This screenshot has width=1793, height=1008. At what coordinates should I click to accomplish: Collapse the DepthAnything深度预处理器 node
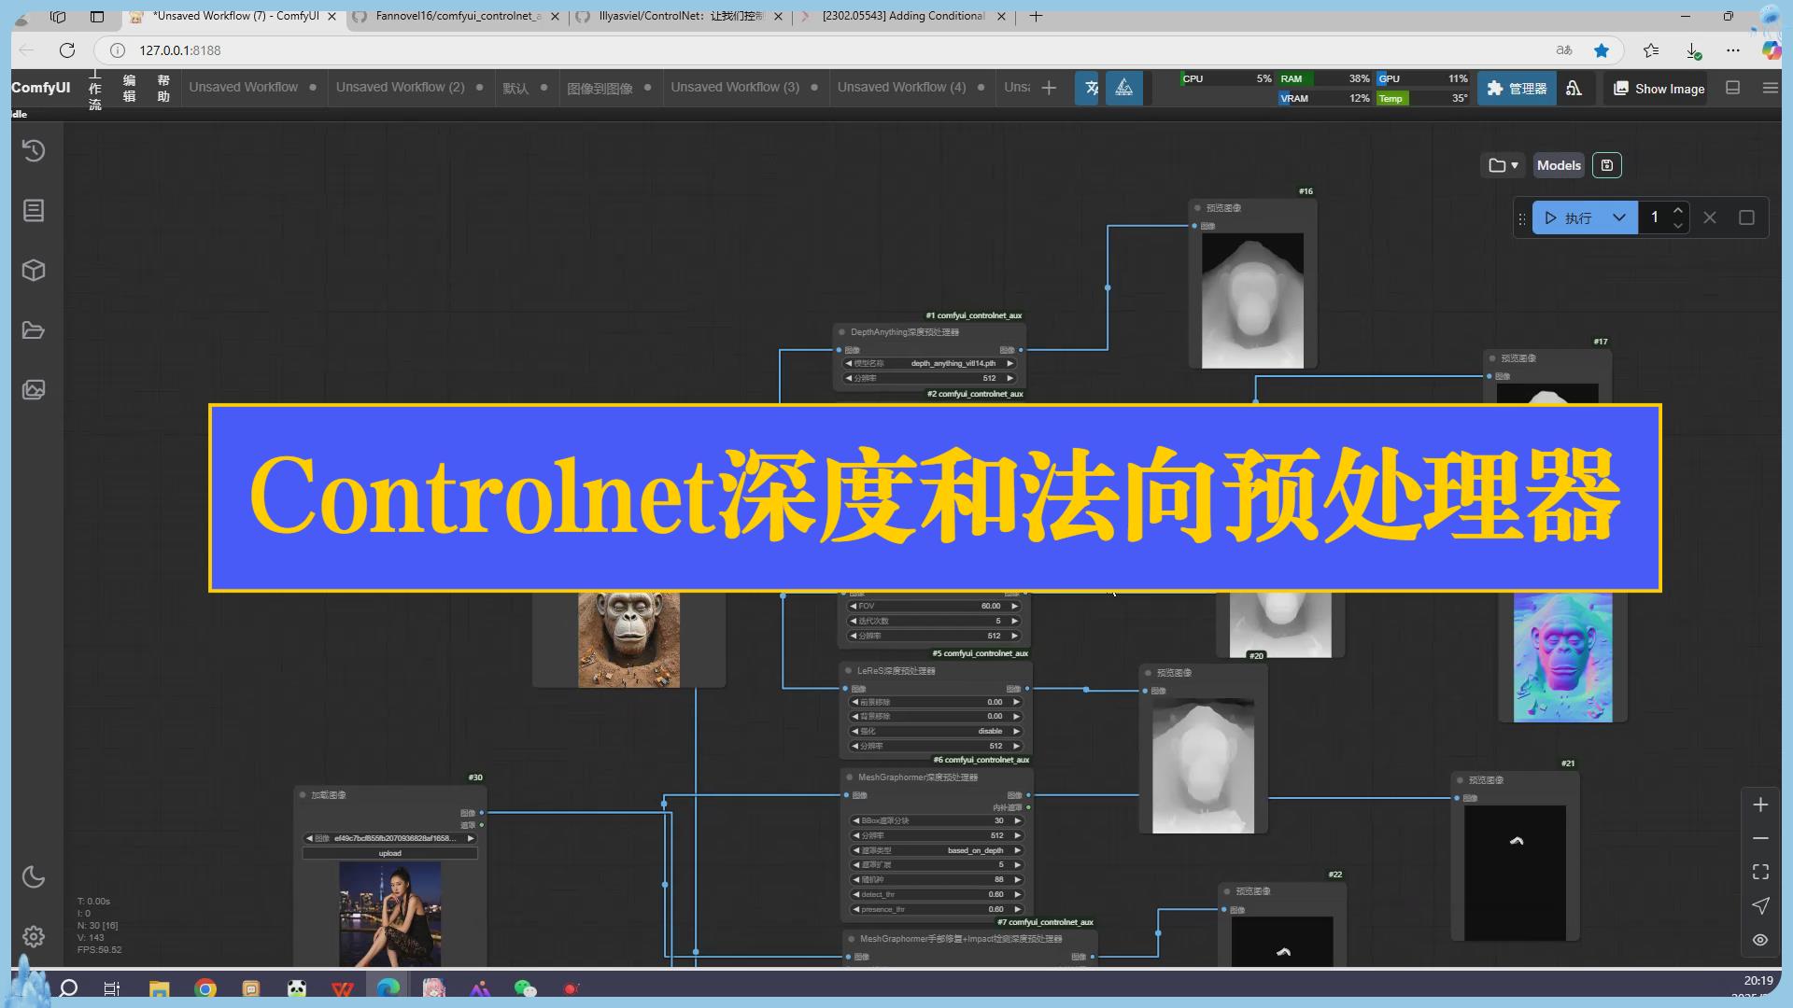tap(841, 332)
